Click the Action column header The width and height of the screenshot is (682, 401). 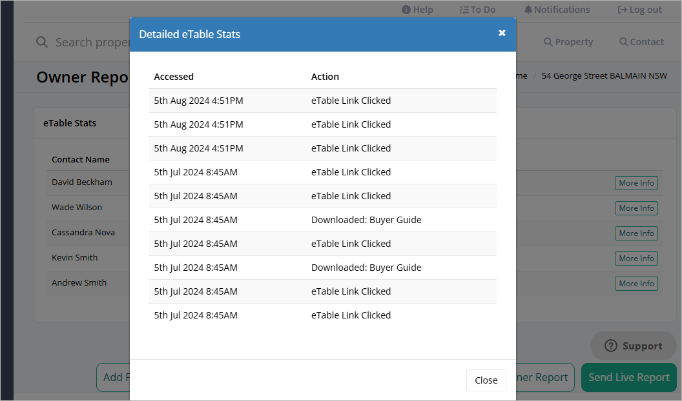(x=325, y=77)
